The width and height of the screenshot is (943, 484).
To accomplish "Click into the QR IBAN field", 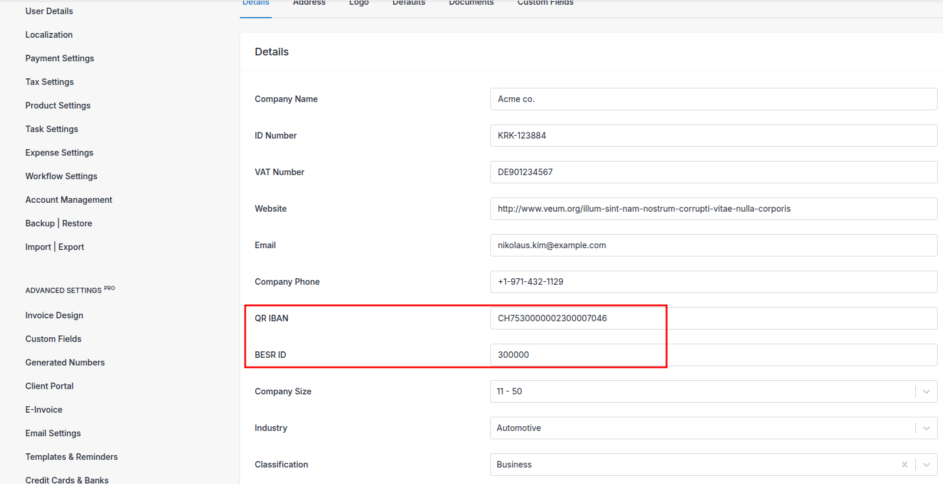I will [713, 318].
